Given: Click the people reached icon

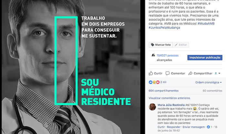Looking at the screenshot, I should pos(153,55).
